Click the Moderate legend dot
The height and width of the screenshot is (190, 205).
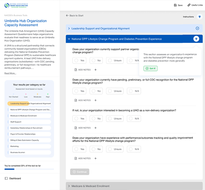pos(37,94)
